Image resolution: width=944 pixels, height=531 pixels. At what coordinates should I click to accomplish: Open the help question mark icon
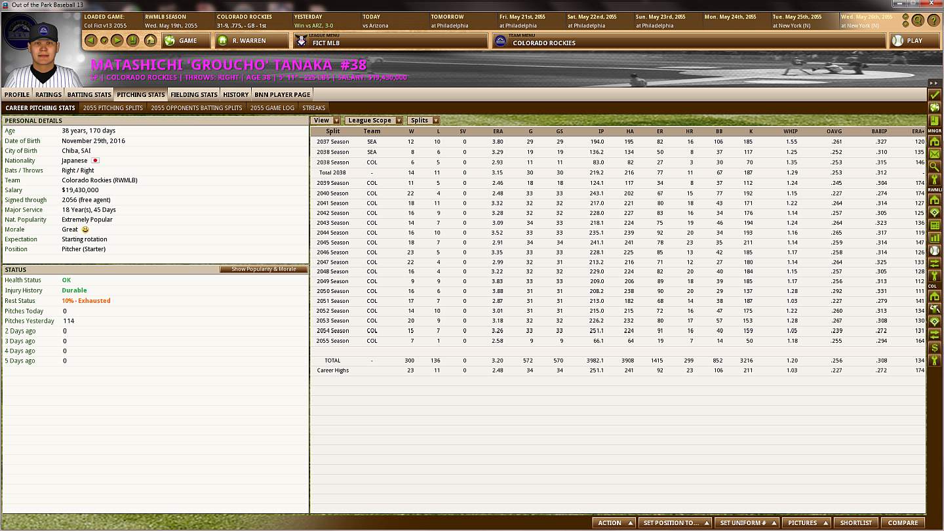(x=934, y=20)
